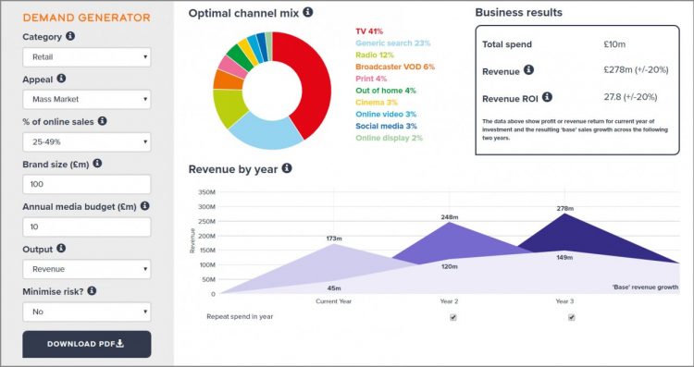694x367 pixels.
Task: Click the Total spend £10m value
Action: (x=614, y=44)
